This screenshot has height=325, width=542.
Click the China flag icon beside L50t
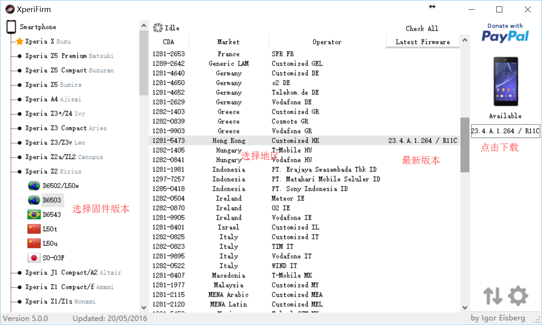34,229
